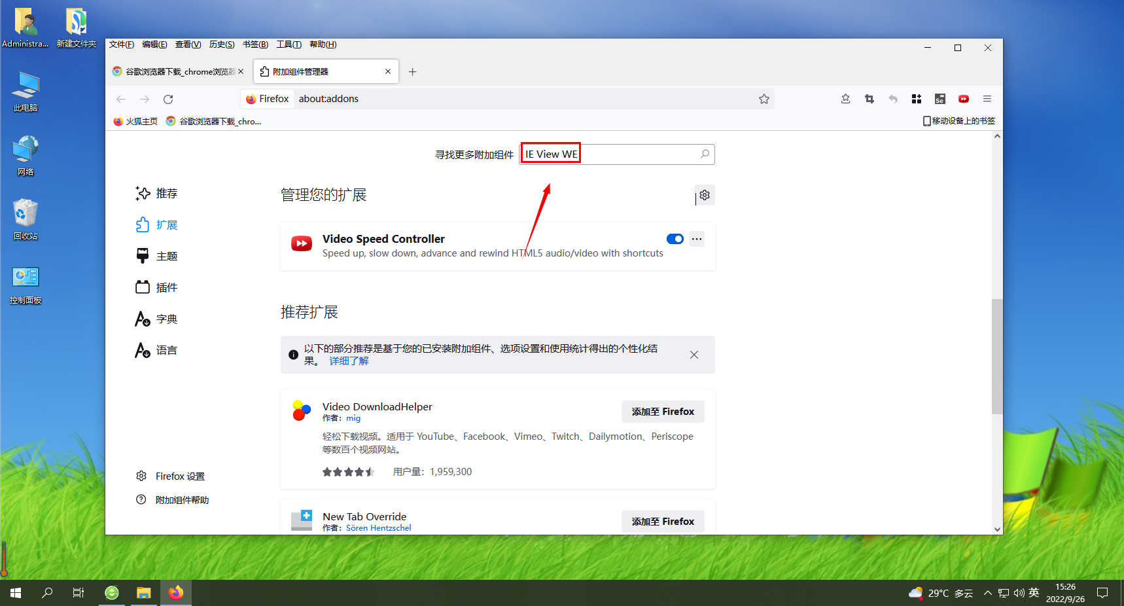
Task: Select the Themes sidebar category
Action: [156, 257]
